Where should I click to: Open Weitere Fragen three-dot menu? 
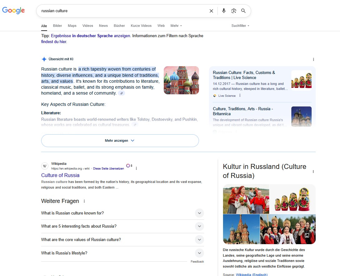(x=84, y=201)
